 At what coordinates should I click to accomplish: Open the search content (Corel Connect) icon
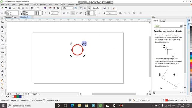click(x=45, y=8)
